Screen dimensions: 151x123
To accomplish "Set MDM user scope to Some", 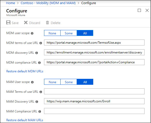I will [x=69, y=33].
